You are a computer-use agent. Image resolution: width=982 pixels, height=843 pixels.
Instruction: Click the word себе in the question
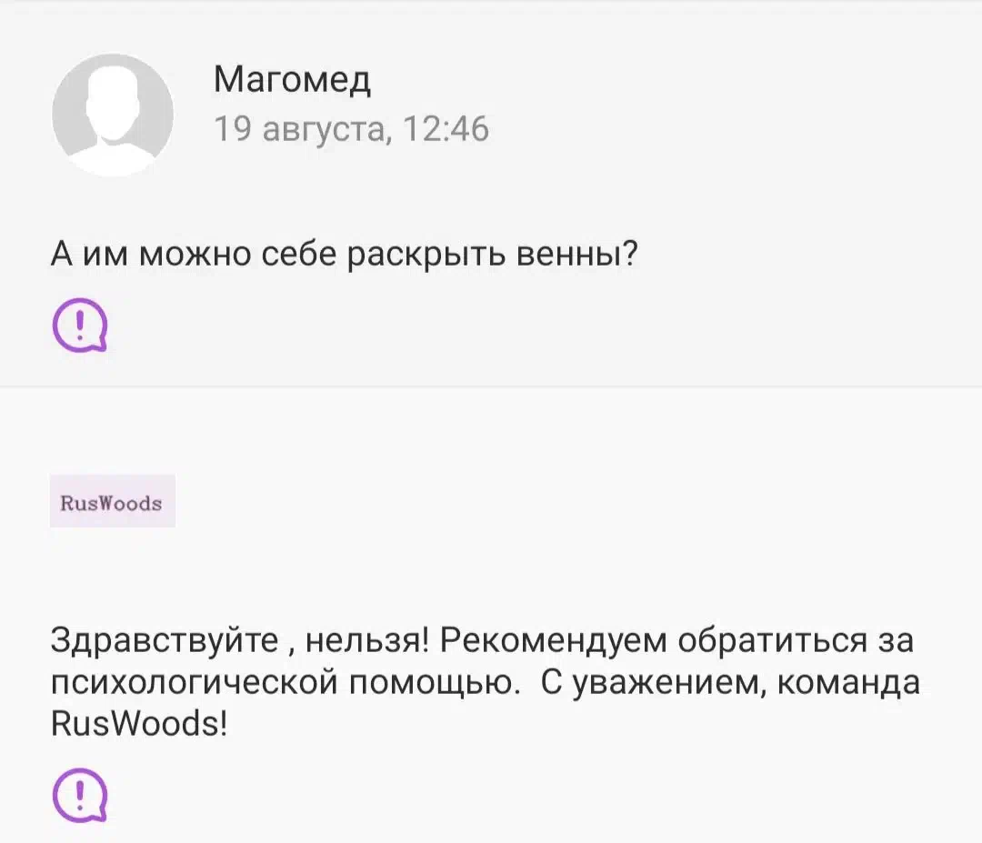(x=299, y=255)
